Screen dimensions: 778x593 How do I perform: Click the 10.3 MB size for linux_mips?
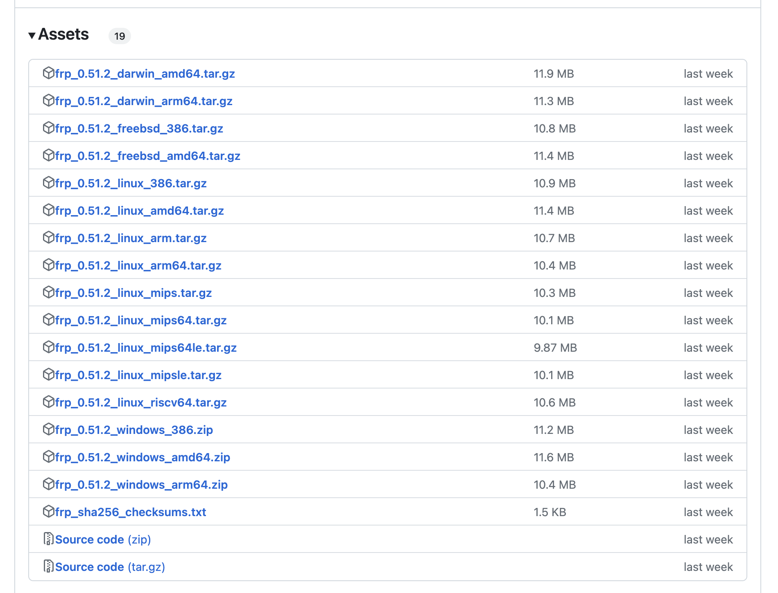tap(555, 293)
